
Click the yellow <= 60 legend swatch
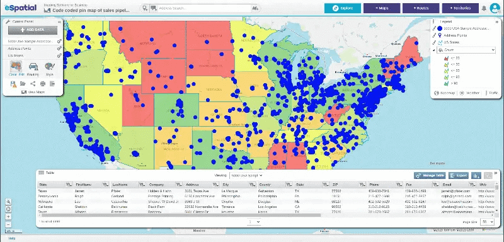pyautogui.click(x=446, y=71)
